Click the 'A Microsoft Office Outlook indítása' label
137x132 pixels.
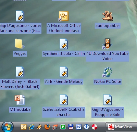click(x=64, y=28)
